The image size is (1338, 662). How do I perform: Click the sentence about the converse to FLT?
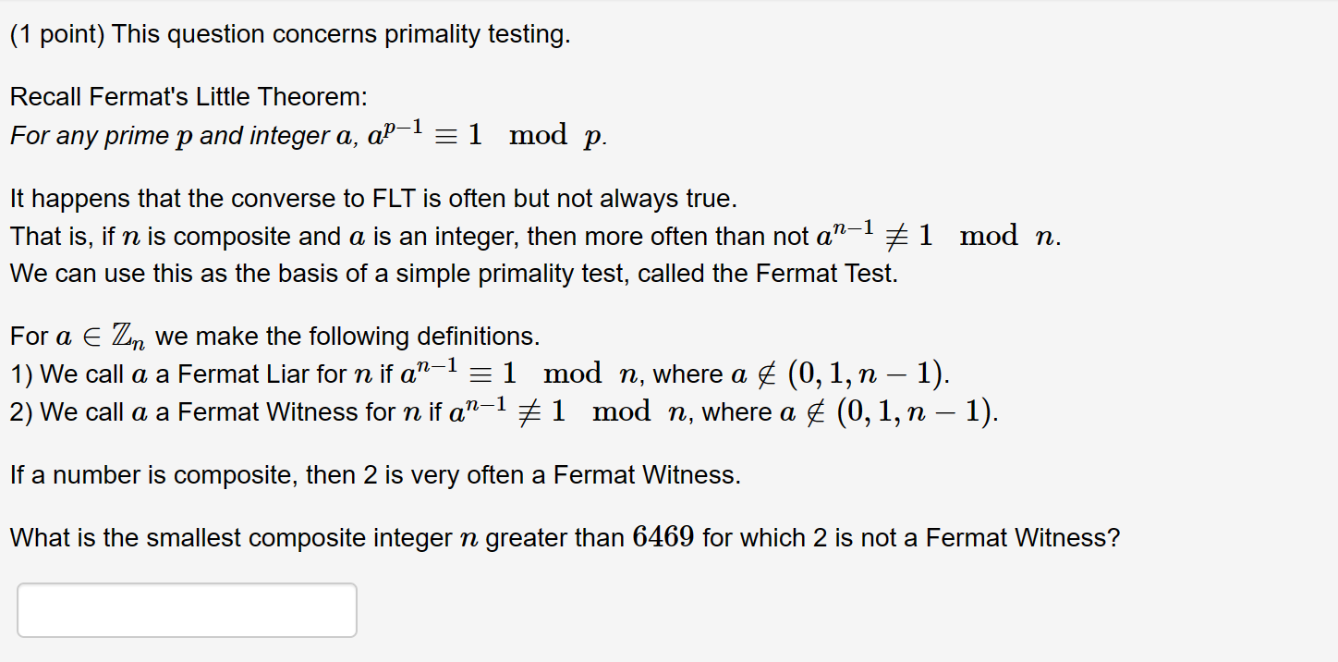(x=370, y=198)
